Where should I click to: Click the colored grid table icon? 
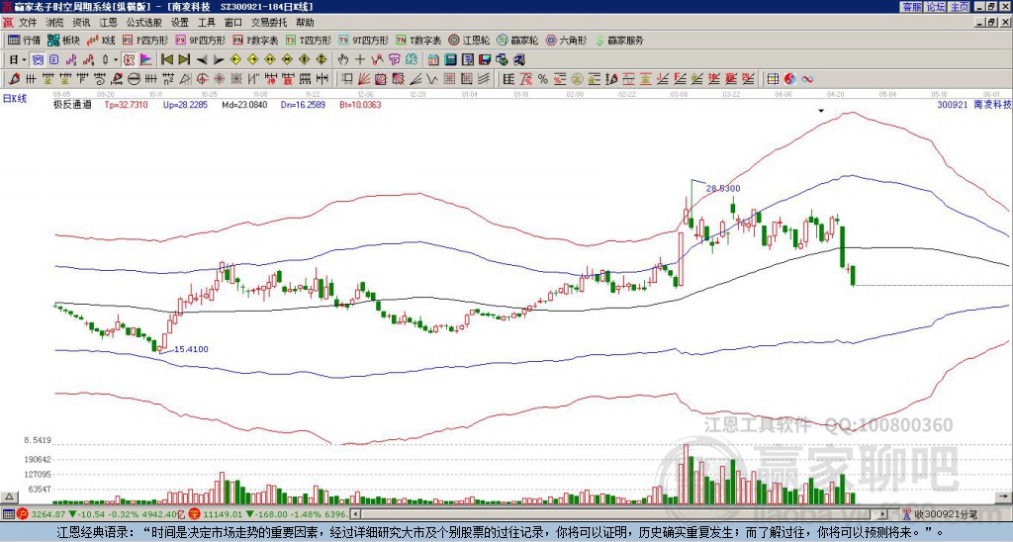773,79
